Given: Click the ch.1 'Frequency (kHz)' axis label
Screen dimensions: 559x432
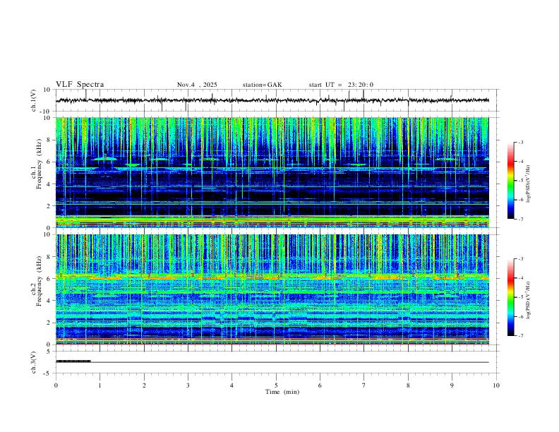Looking at the screenshot, I should click(x=39, y=164).
